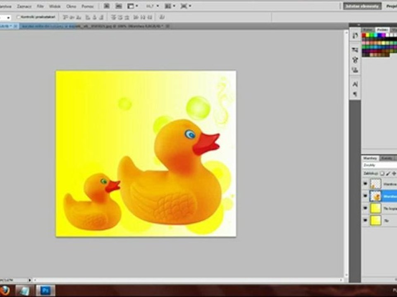Click the Istotne elementy workspace button
The image size is (397, 297).
[x=362, y=6]
